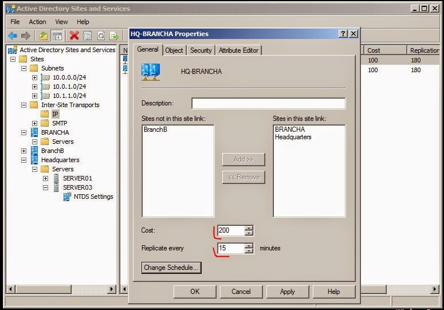Click the HQ-BRANCHA site link icon in dialog
This screenshot has height=310, width=444.
(151, 72)
